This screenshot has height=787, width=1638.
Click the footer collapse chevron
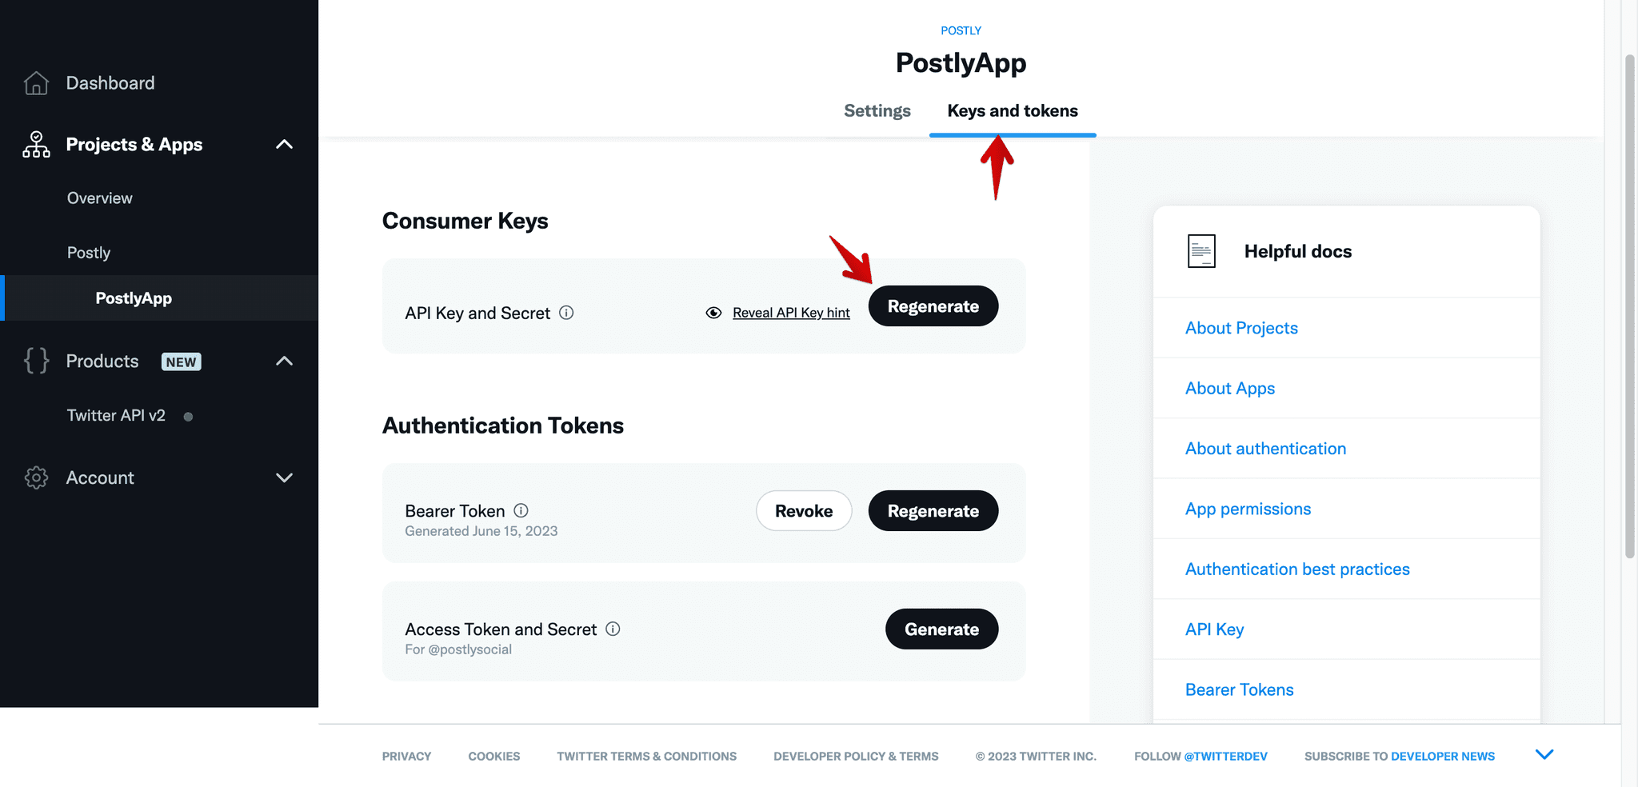tap(1544, 754)
